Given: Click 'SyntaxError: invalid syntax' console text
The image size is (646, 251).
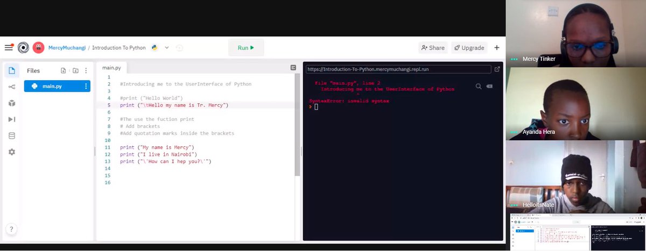Looking at the screenshot, I should click(349, 101).
